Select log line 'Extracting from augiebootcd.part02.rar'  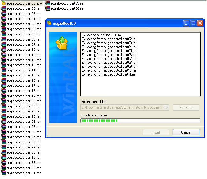[x=109, y=39]
